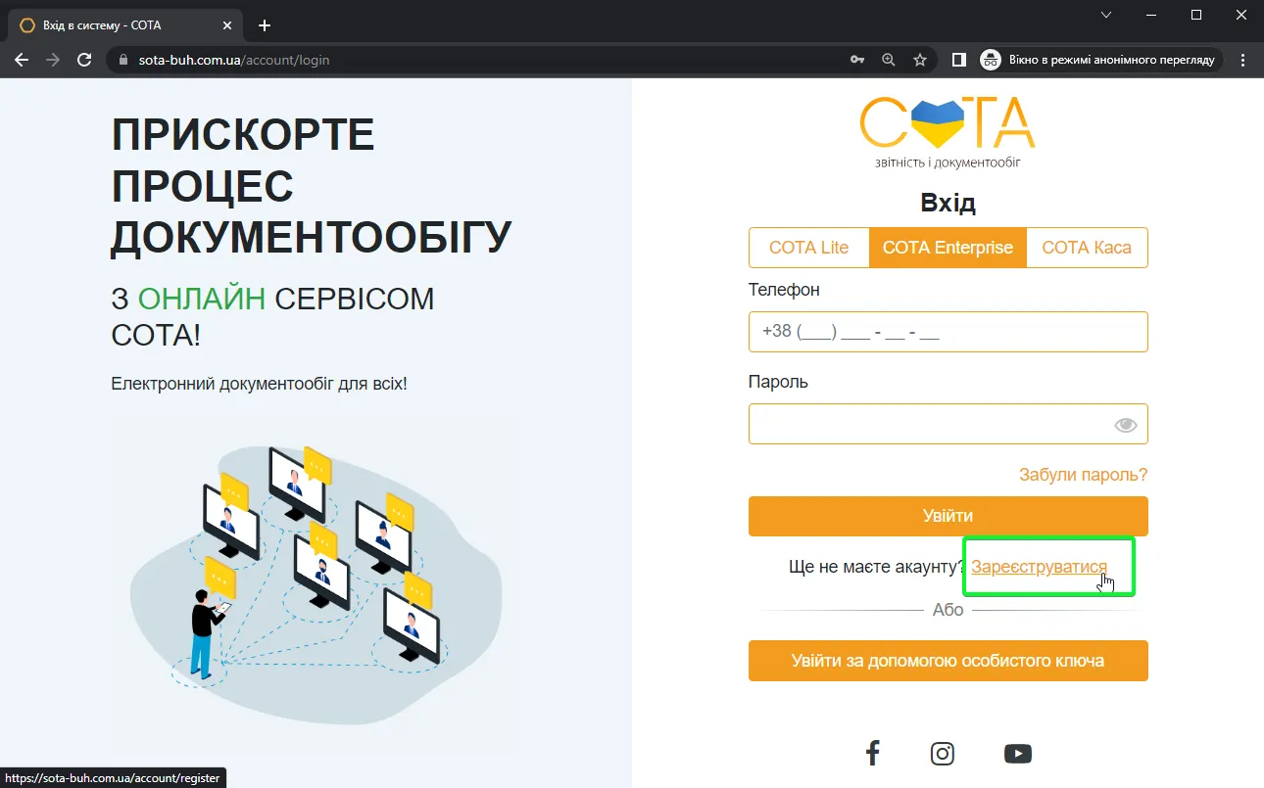Click the Вхід heading

point(948,203)
